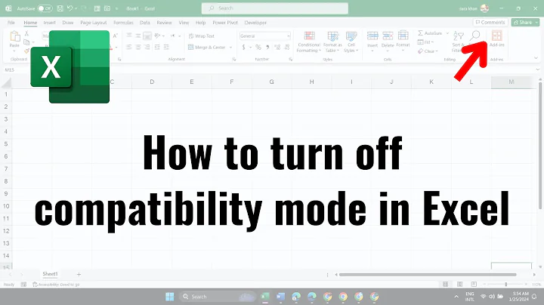Open the View ribbon tab

coord(184,23)
